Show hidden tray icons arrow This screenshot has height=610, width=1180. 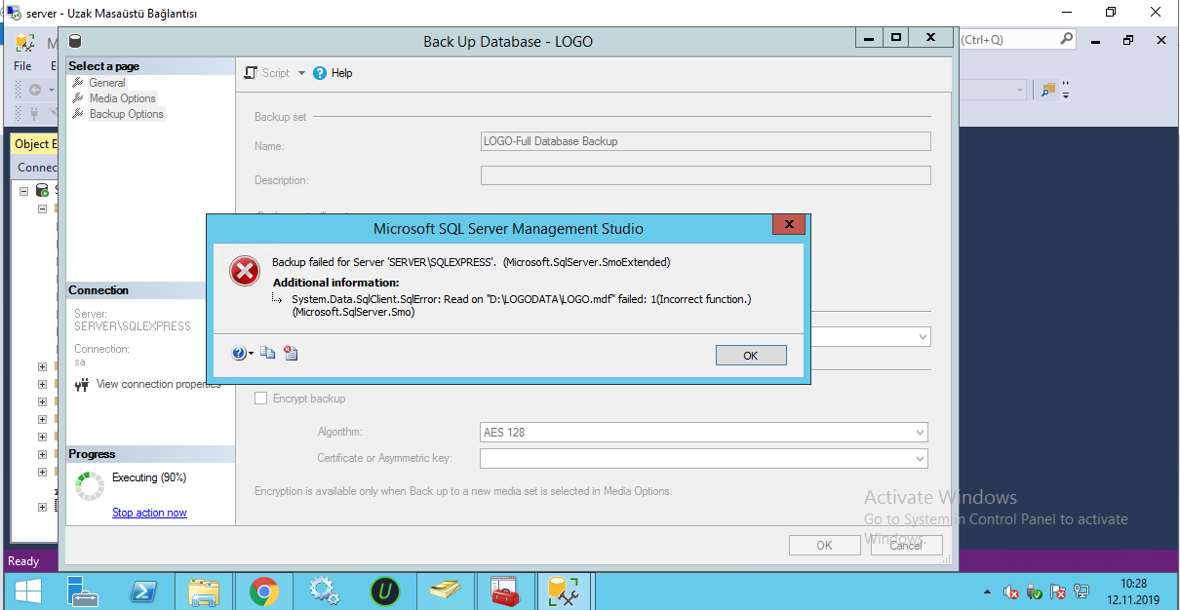988,592
